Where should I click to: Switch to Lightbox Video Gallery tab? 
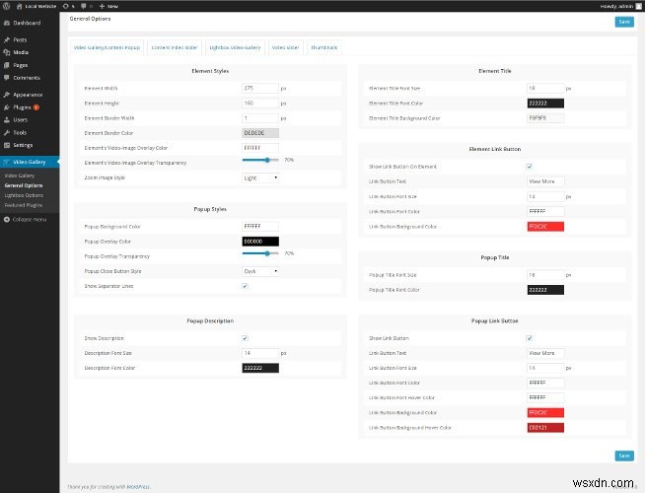tap(235, 47)
